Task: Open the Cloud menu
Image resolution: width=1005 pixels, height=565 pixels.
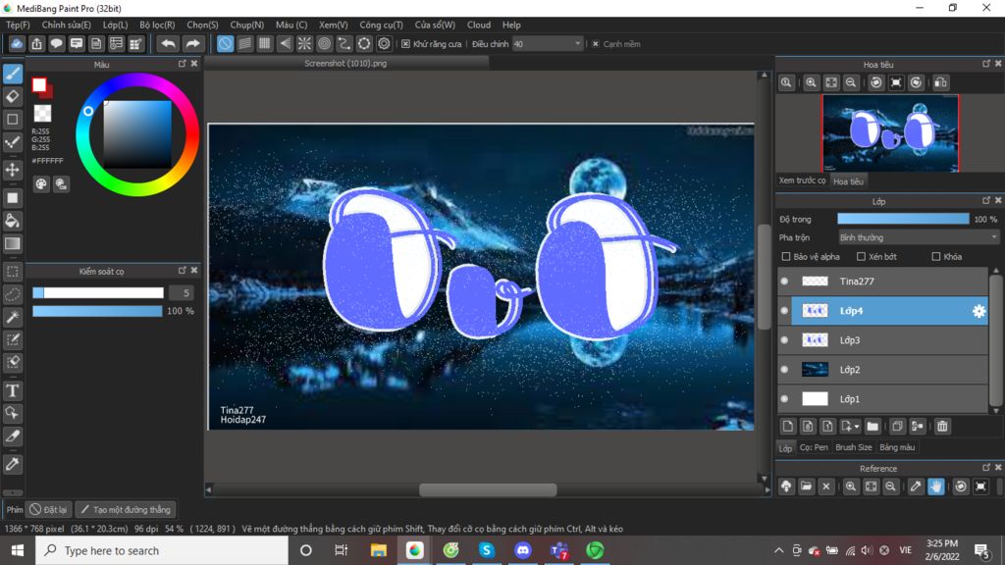Action: [x=479, y=25]
